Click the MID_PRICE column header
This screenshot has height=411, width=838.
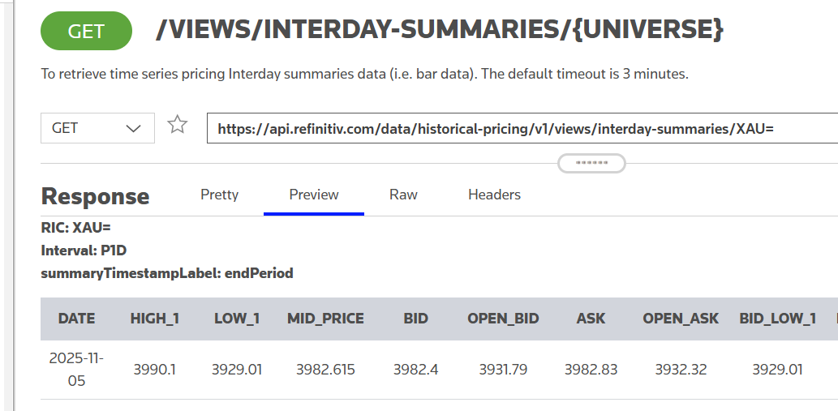coord(325,319)
